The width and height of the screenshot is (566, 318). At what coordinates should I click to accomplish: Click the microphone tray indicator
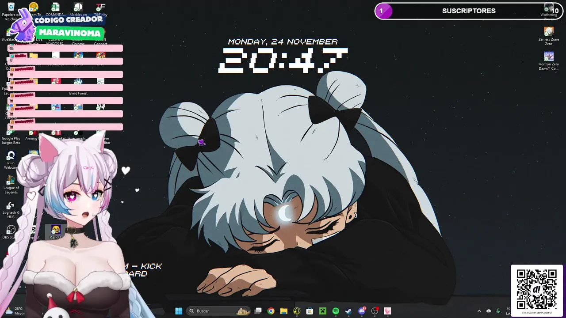[498, 311]
